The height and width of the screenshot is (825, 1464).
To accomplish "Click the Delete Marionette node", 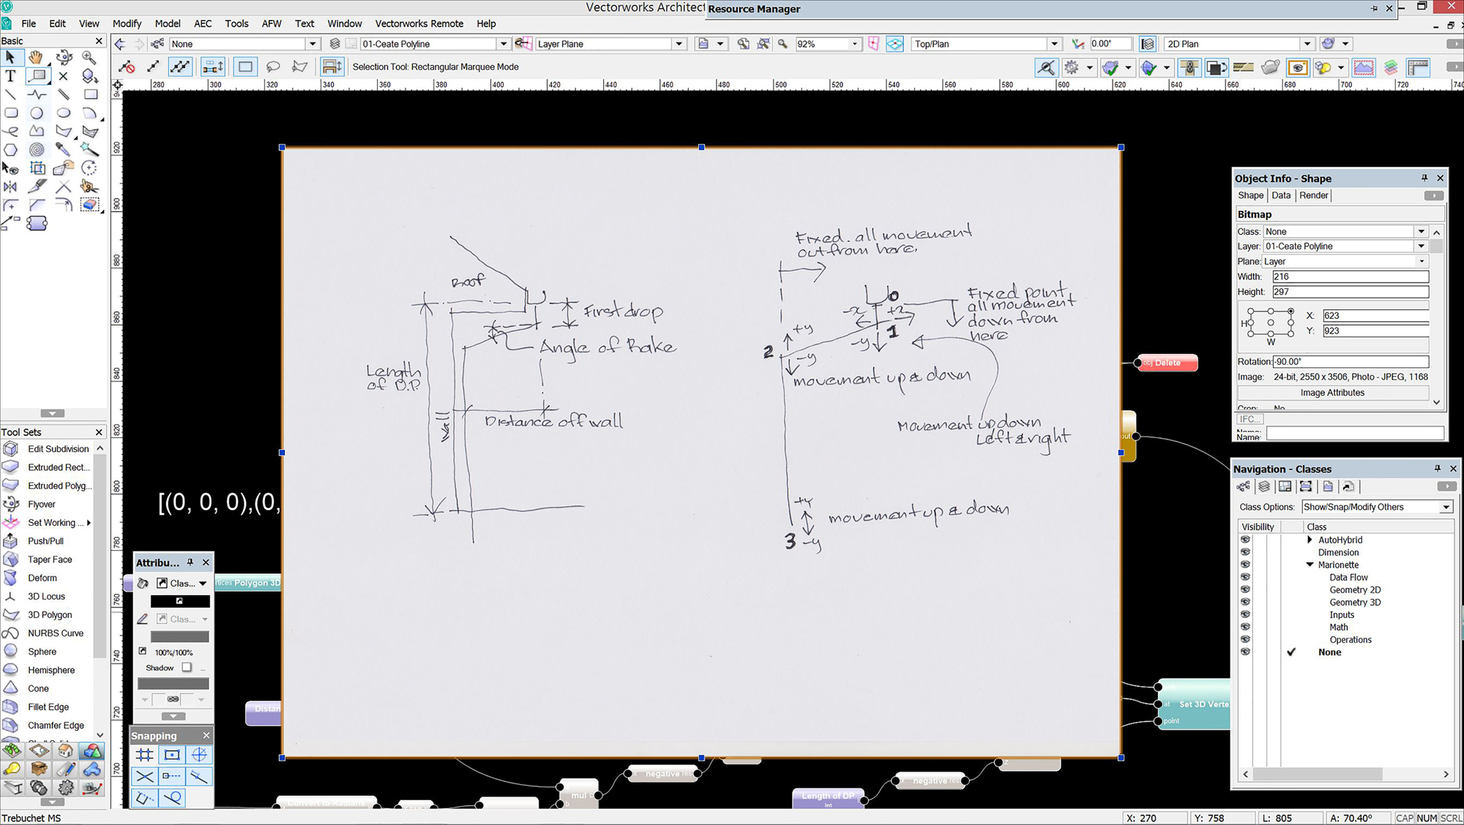I will (x=1167, y=363).
